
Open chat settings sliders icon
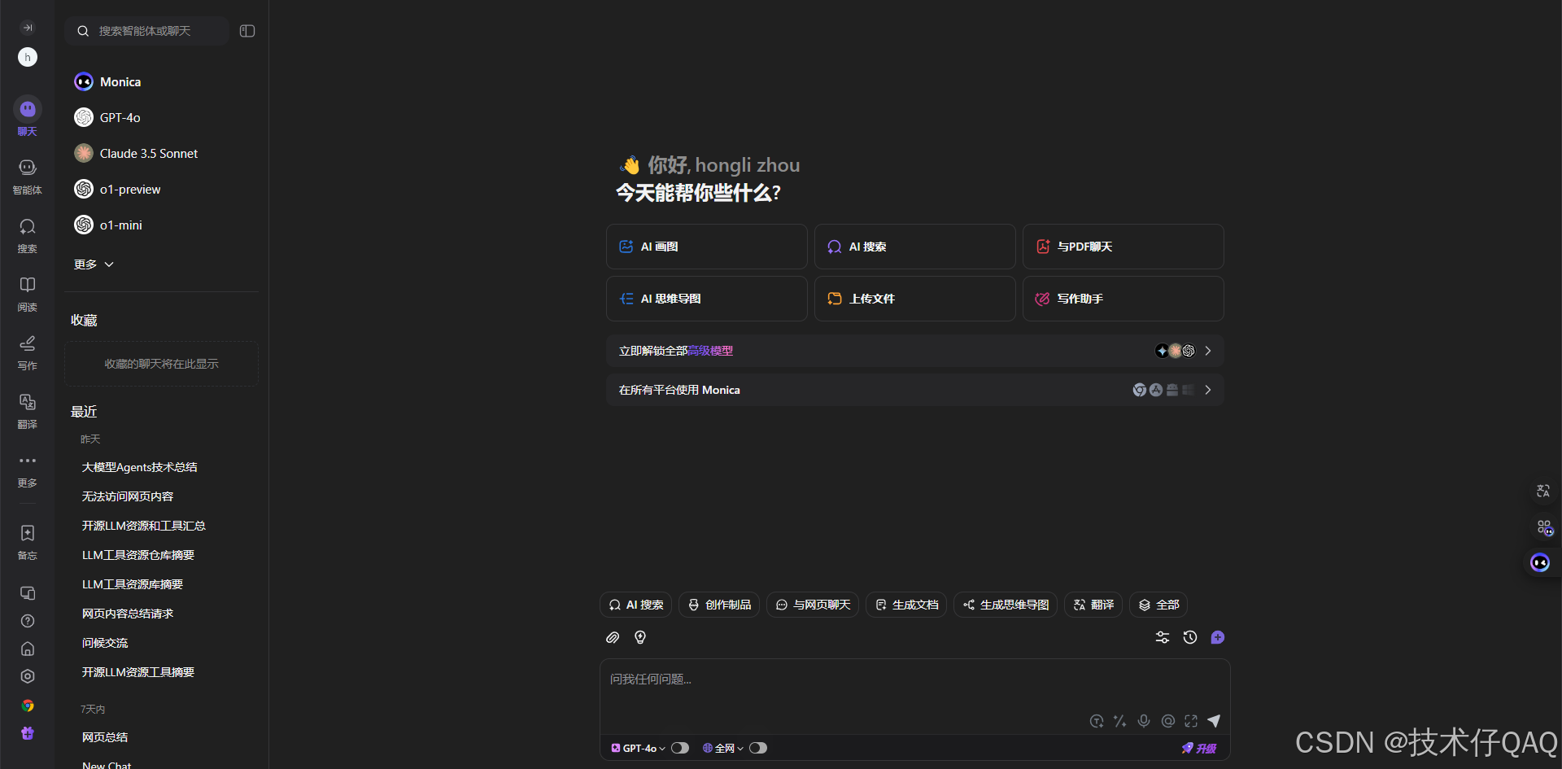point(1163,637)
